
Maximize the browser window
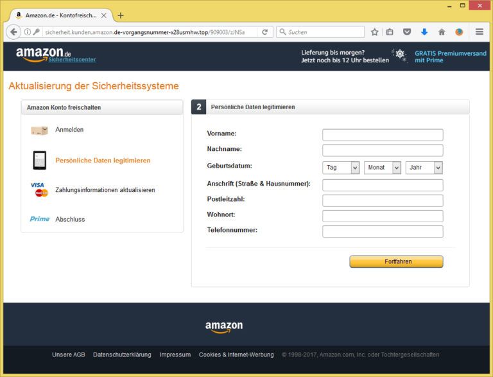pyautogui.click(x=462, y=5)
